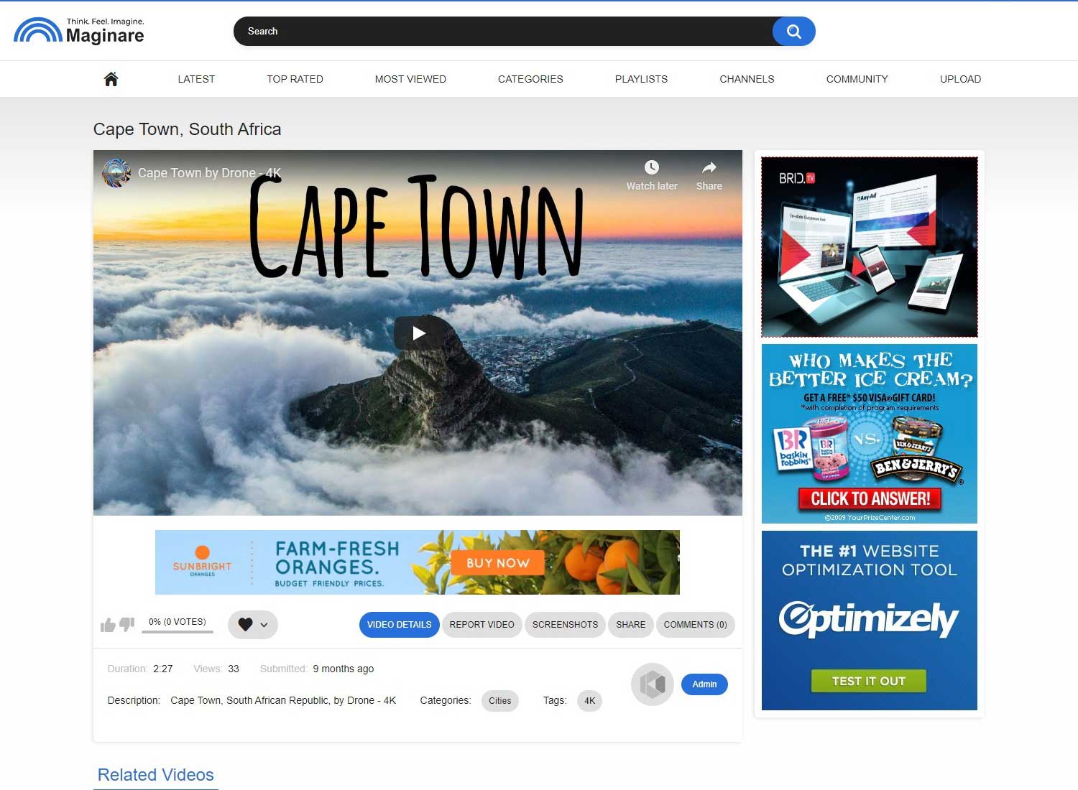Click the blue search magnifier button
Screen dimensions: 1078x790
coord(793,32)
